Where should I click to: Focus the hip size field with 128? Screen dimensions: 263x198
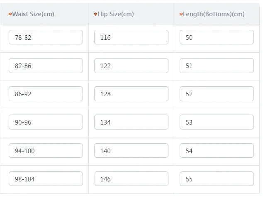(131, 94)
